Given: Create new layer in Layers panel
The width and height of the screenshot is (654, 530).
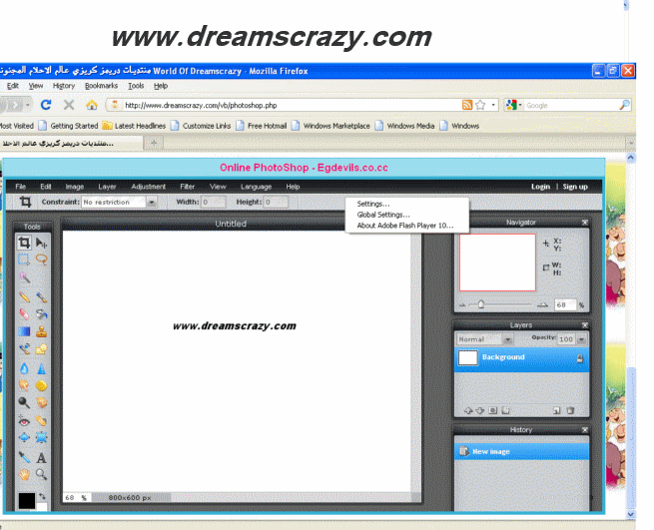Looking at the screenshot, I should click(556, 411).
